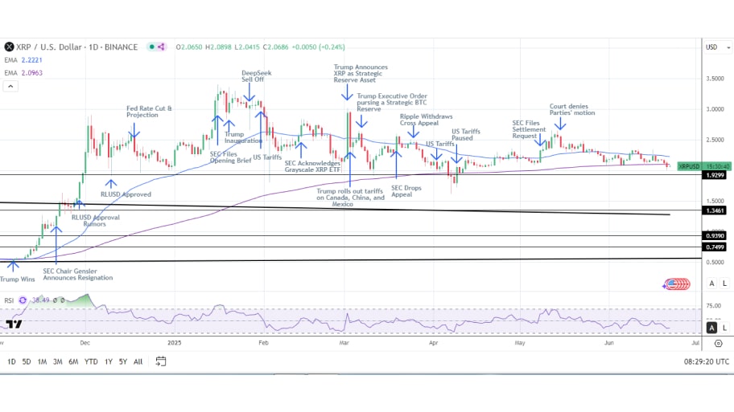Click the 1D interval next to the symbol
The width and height of the screenshot is (734, 412).
coord(93,47)
